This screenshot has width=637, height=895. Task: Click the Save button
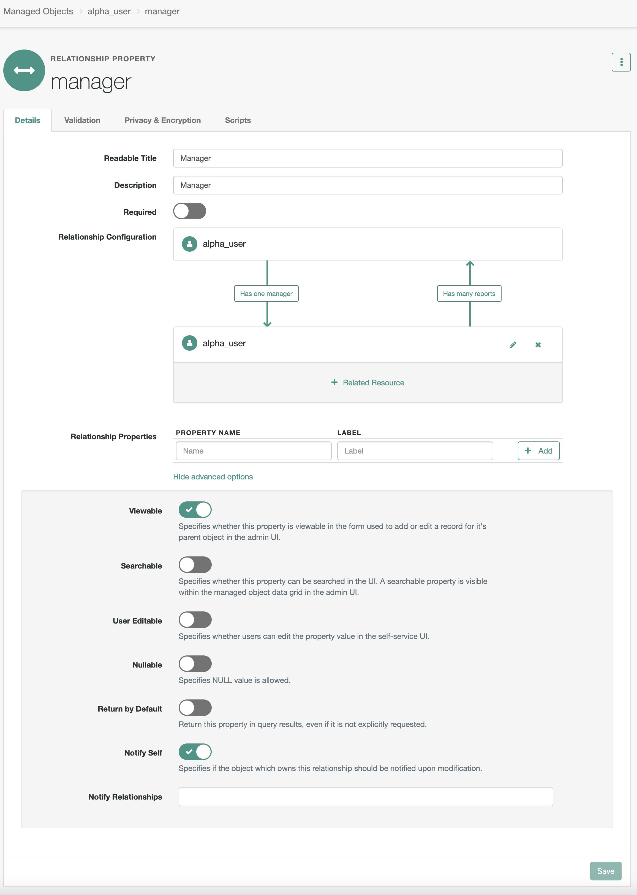[x=606, y=870]
